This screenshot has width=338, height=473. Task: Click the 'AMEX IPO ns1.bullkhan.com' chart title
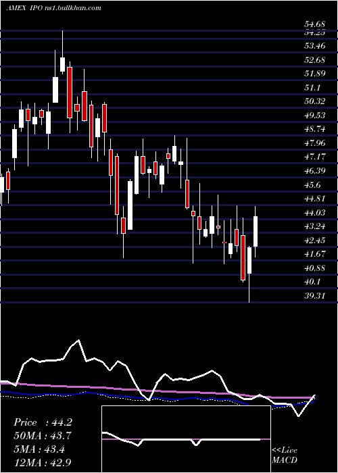pyautogui.click(x=53, y=8)
